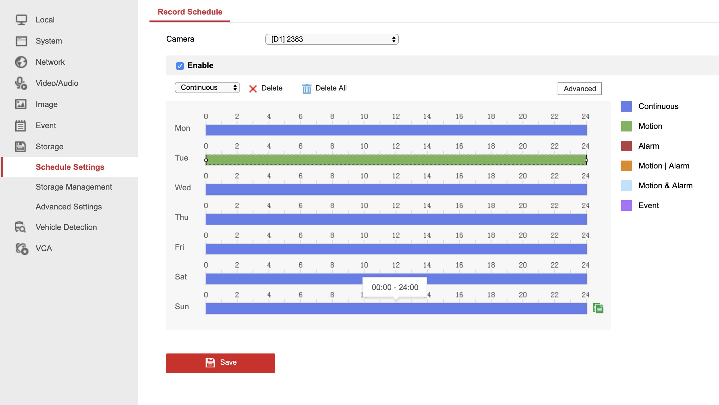719x405 pixels.
Task: Open the System settings icon
Action: pyautogui.click(x=21, y=41)
